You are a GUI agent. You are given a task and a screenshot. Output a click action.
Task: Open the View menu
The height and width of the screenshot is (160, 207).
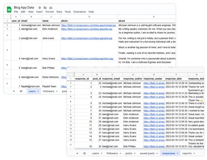31,12
